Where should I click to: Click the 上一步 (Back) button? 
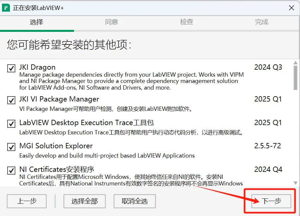[27, 201]
